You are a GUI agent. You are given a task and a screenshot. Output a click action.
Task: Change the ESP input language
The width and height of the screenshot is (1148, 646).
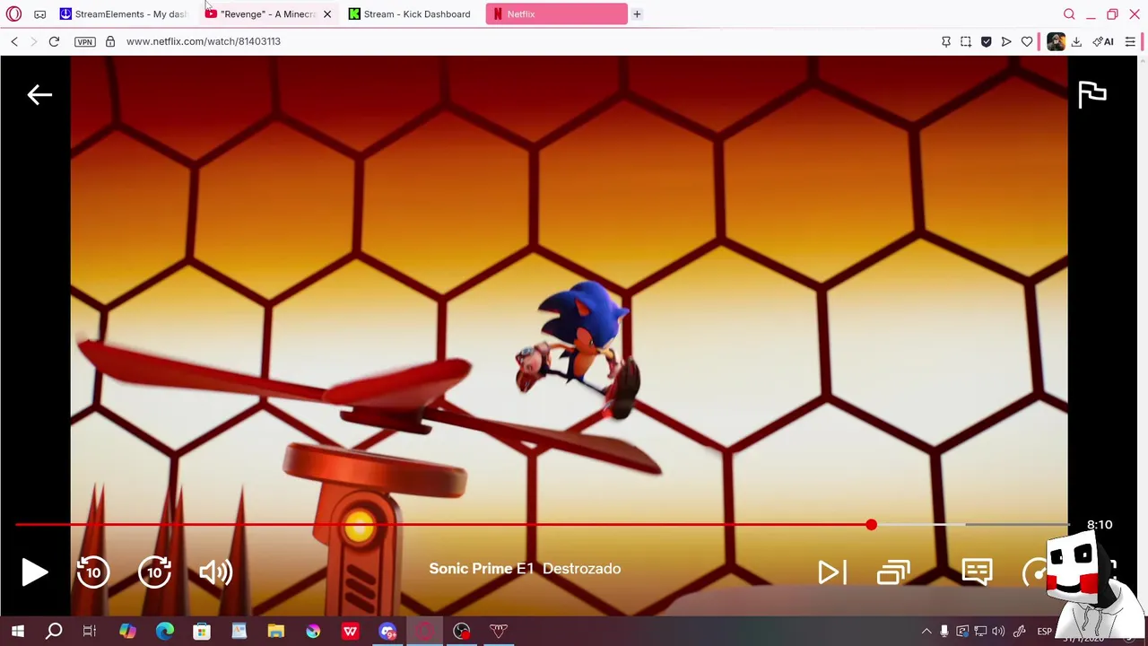tap(1045, 632)
